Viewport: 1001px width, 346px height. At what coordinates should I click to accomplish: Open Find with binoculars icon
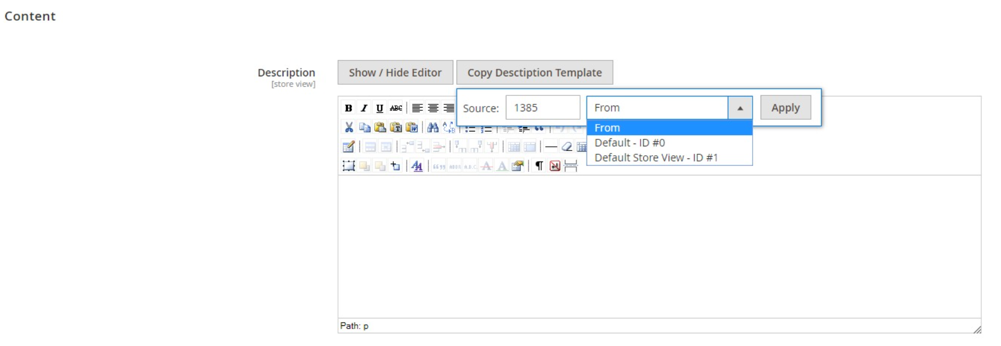click(433, 127)
